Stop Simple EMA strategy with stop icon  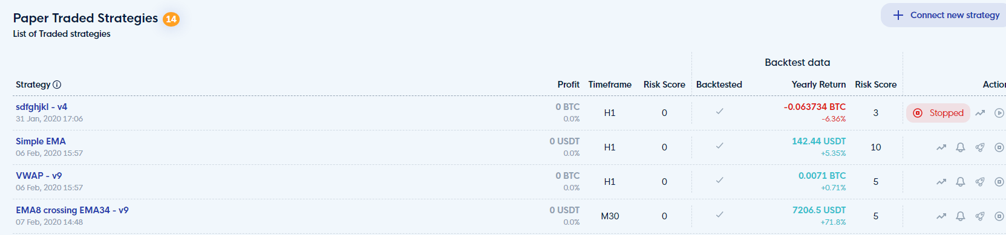click(999, 147)
